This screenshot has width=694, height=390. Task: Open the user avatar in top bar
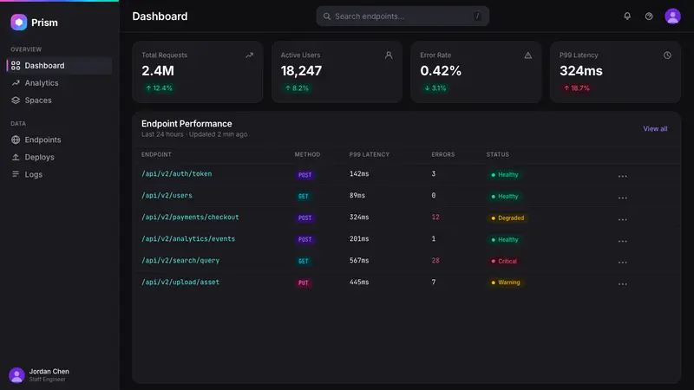pos(672,16)
